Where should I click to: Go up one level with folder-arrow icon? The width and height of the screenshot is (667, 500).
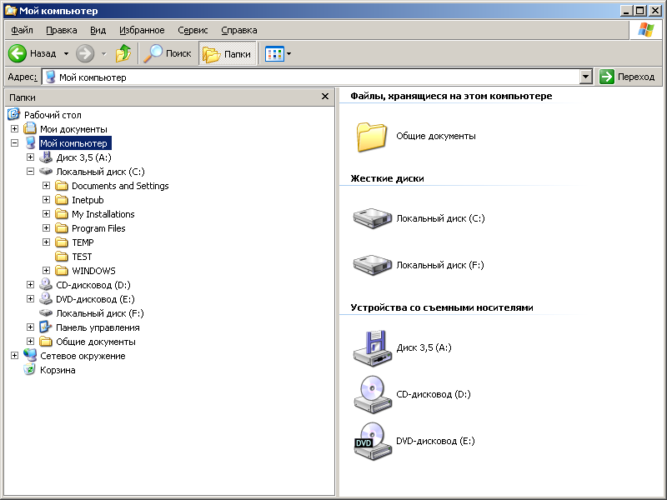(x=123, y=53)
